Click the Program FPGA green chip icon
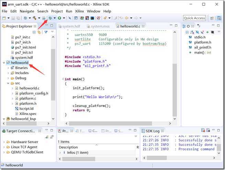The height and width of the screenshot is (170, 225). 82,18
